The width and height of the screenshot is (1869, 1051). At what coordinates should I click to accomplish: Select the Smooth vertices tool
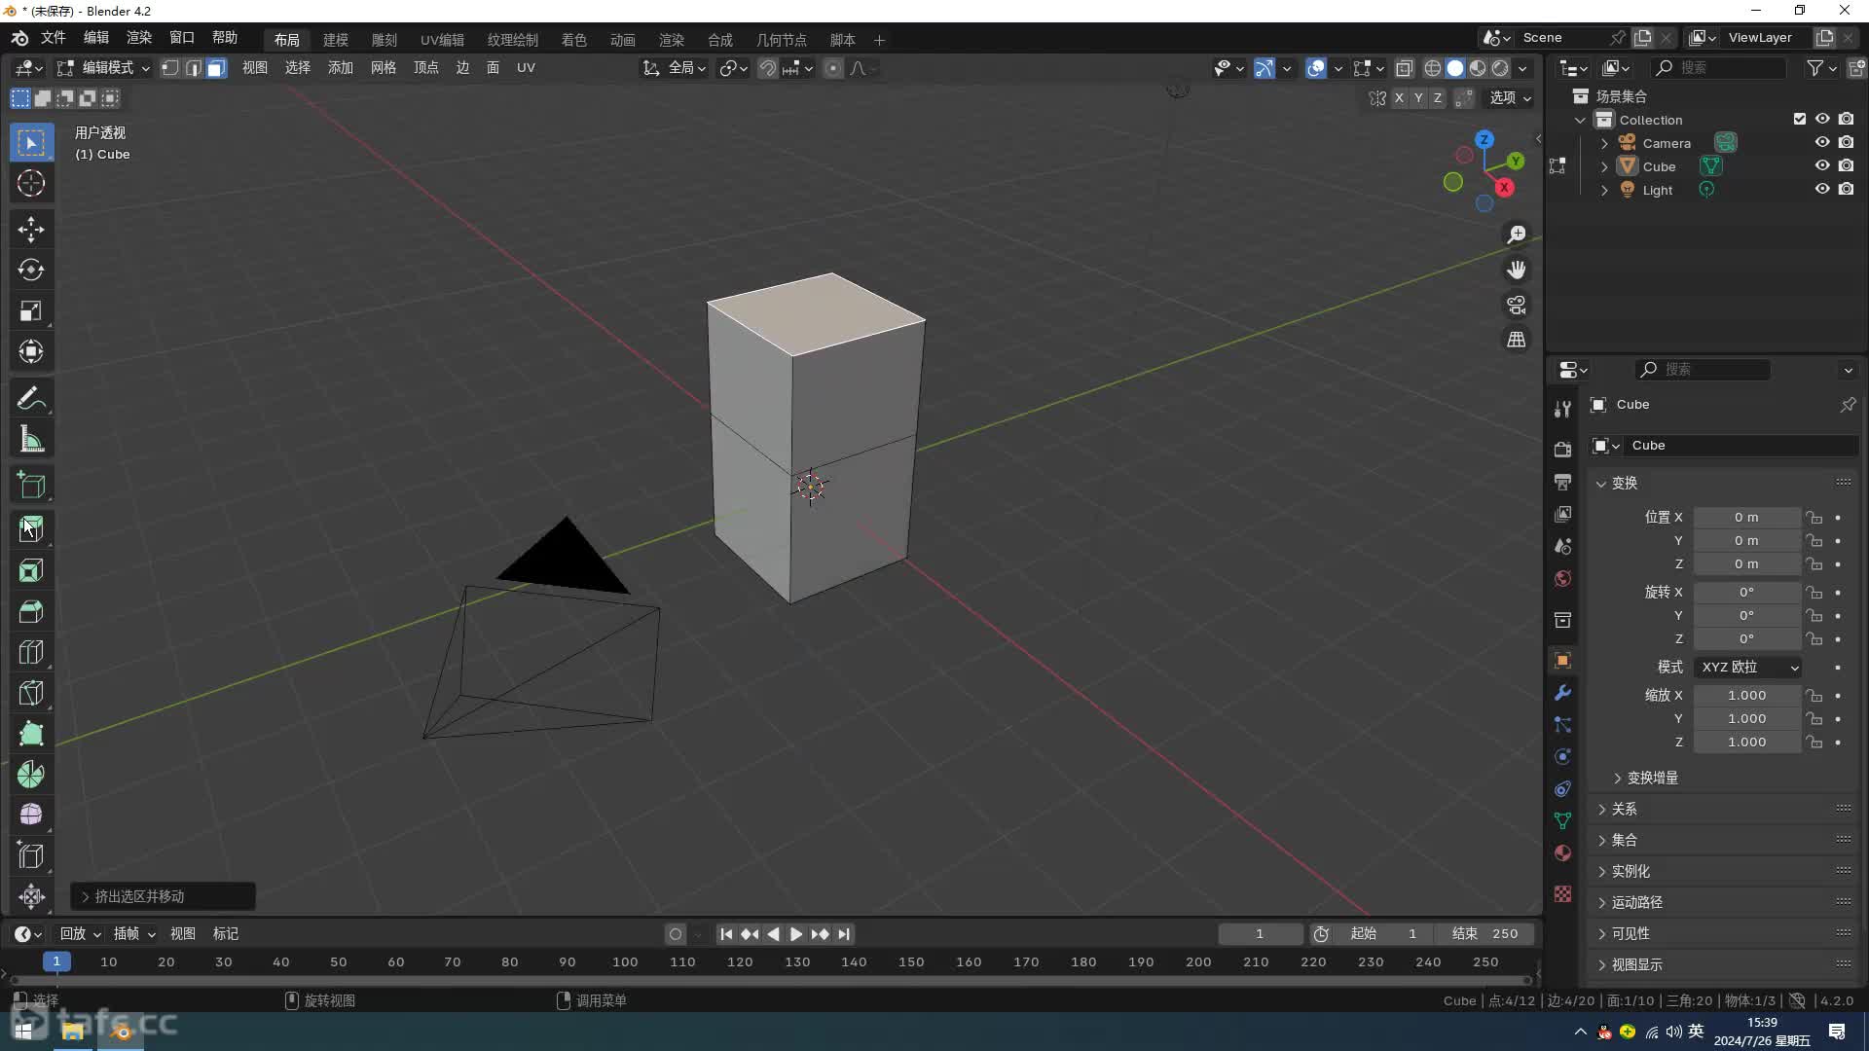[31, 815]
